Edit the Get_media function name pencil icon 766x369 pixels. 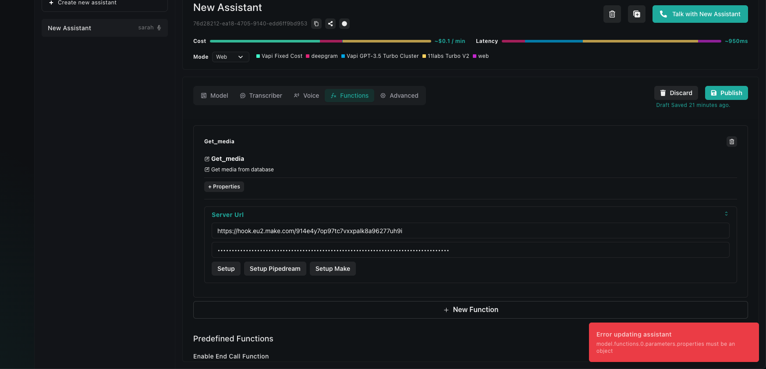coord(207,159)
